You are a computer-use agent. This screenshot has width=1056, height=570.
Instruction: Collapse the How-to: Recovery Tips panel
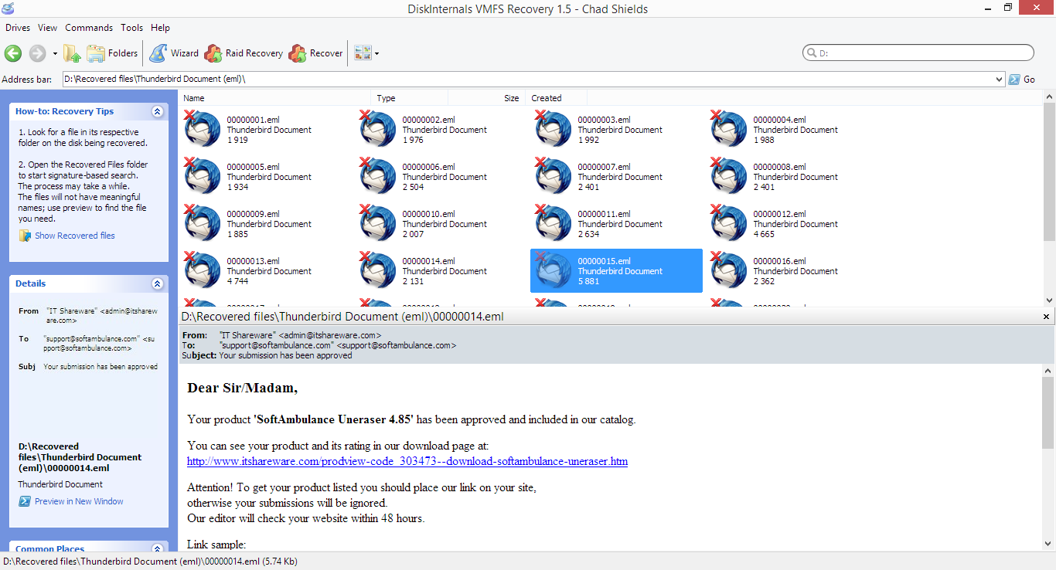click(x=158, y=111)
